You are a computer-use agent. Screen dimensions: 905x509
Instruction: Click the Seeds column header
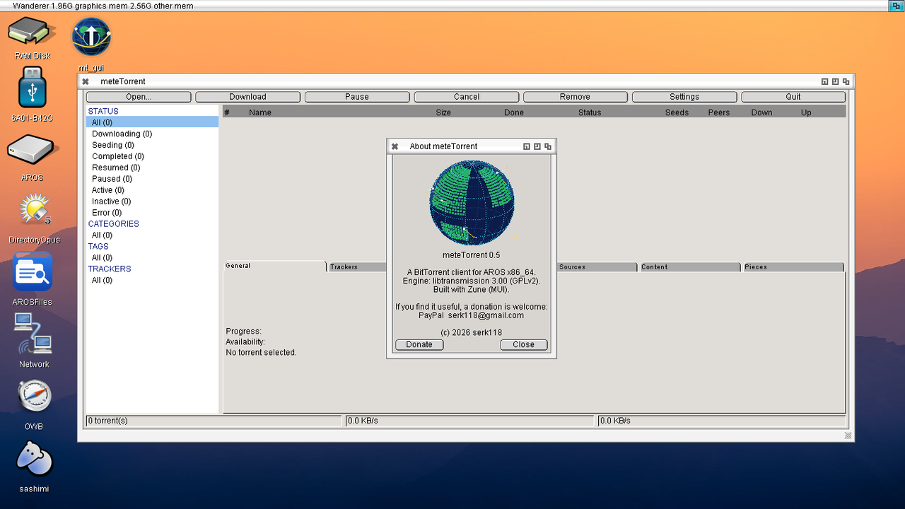point(677,112)
